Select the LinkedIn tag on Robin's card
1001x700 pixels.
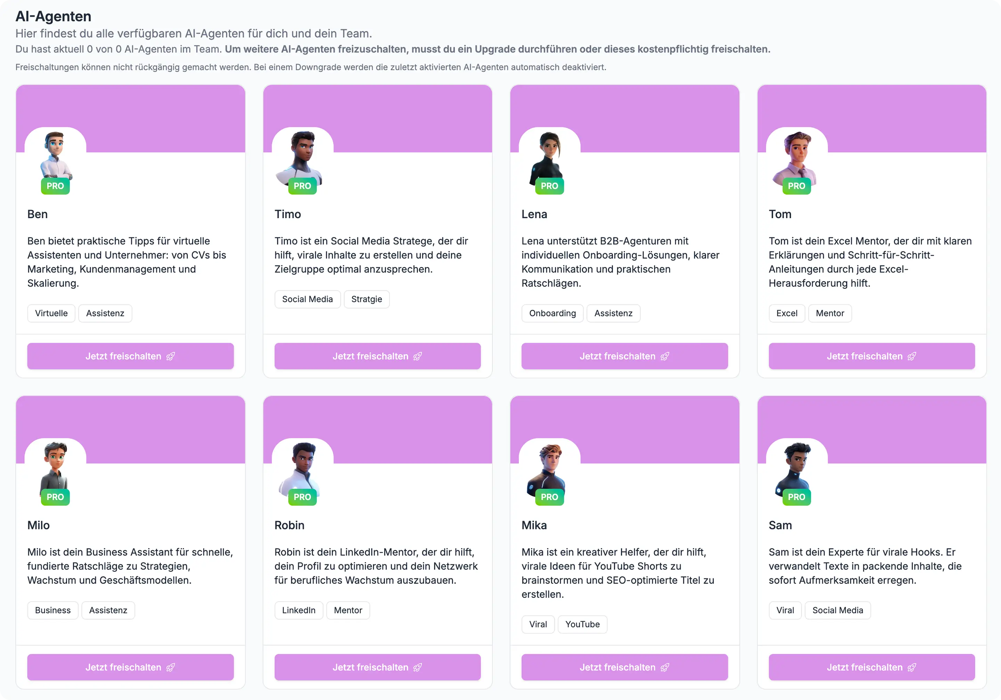(x=298, y=610)
